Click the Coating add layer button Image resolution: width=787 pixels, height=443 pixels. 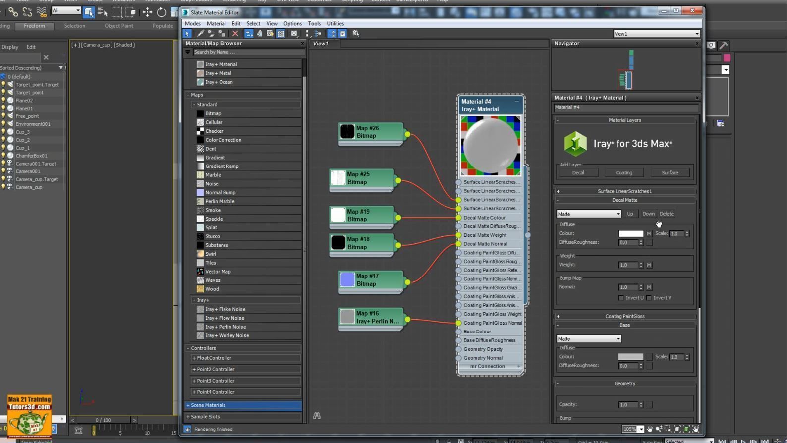coord(623,173)
